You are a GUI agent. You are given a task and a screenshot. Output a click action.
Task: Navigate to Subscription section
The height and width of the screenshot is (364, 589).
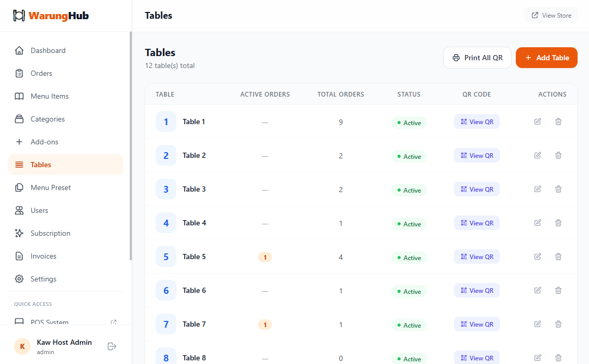(50, 233)
